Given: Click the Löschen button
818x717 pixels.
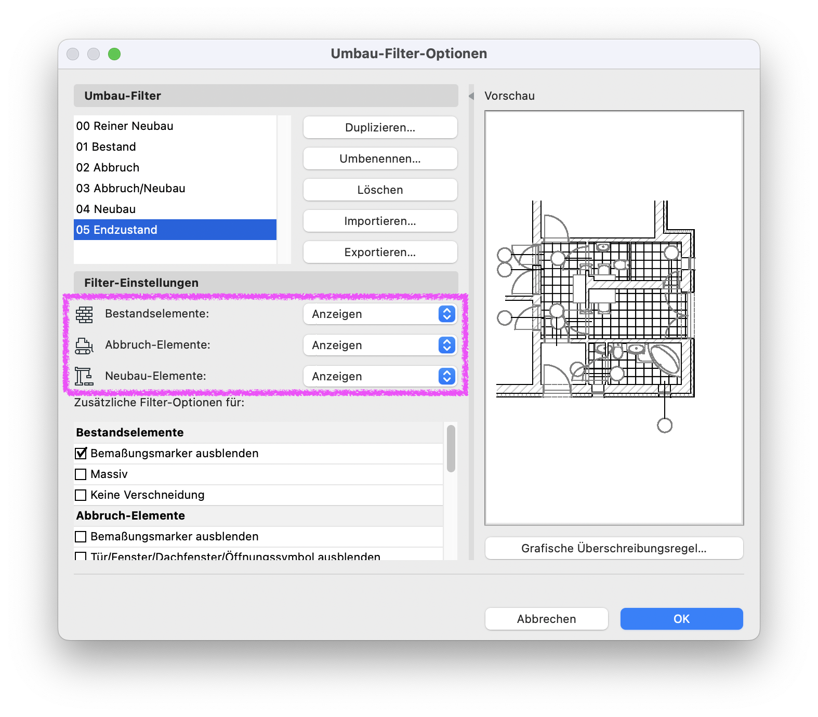Looking at the screenshot, I should pyautogui.click(x=380, y=190).
